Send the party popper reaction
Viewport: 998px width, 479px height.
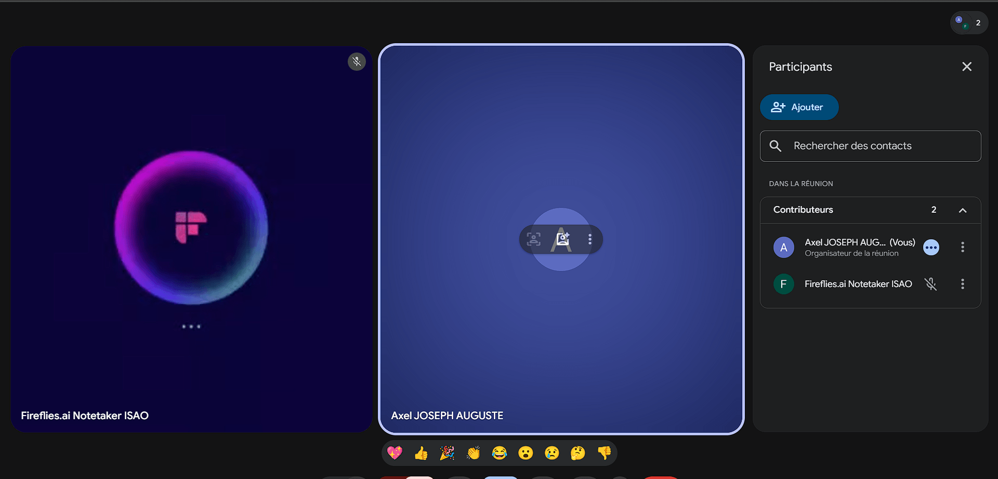(x=447, y=453)
